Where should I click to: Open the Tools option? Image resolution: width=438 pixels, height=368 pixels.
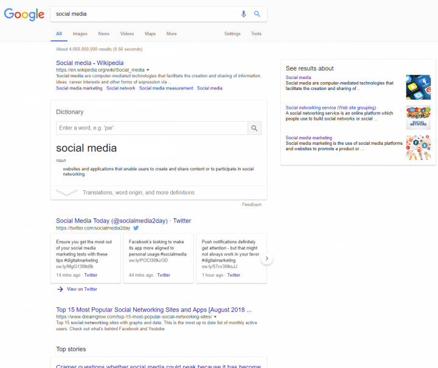pyautogui.click(x=256, y=34)
